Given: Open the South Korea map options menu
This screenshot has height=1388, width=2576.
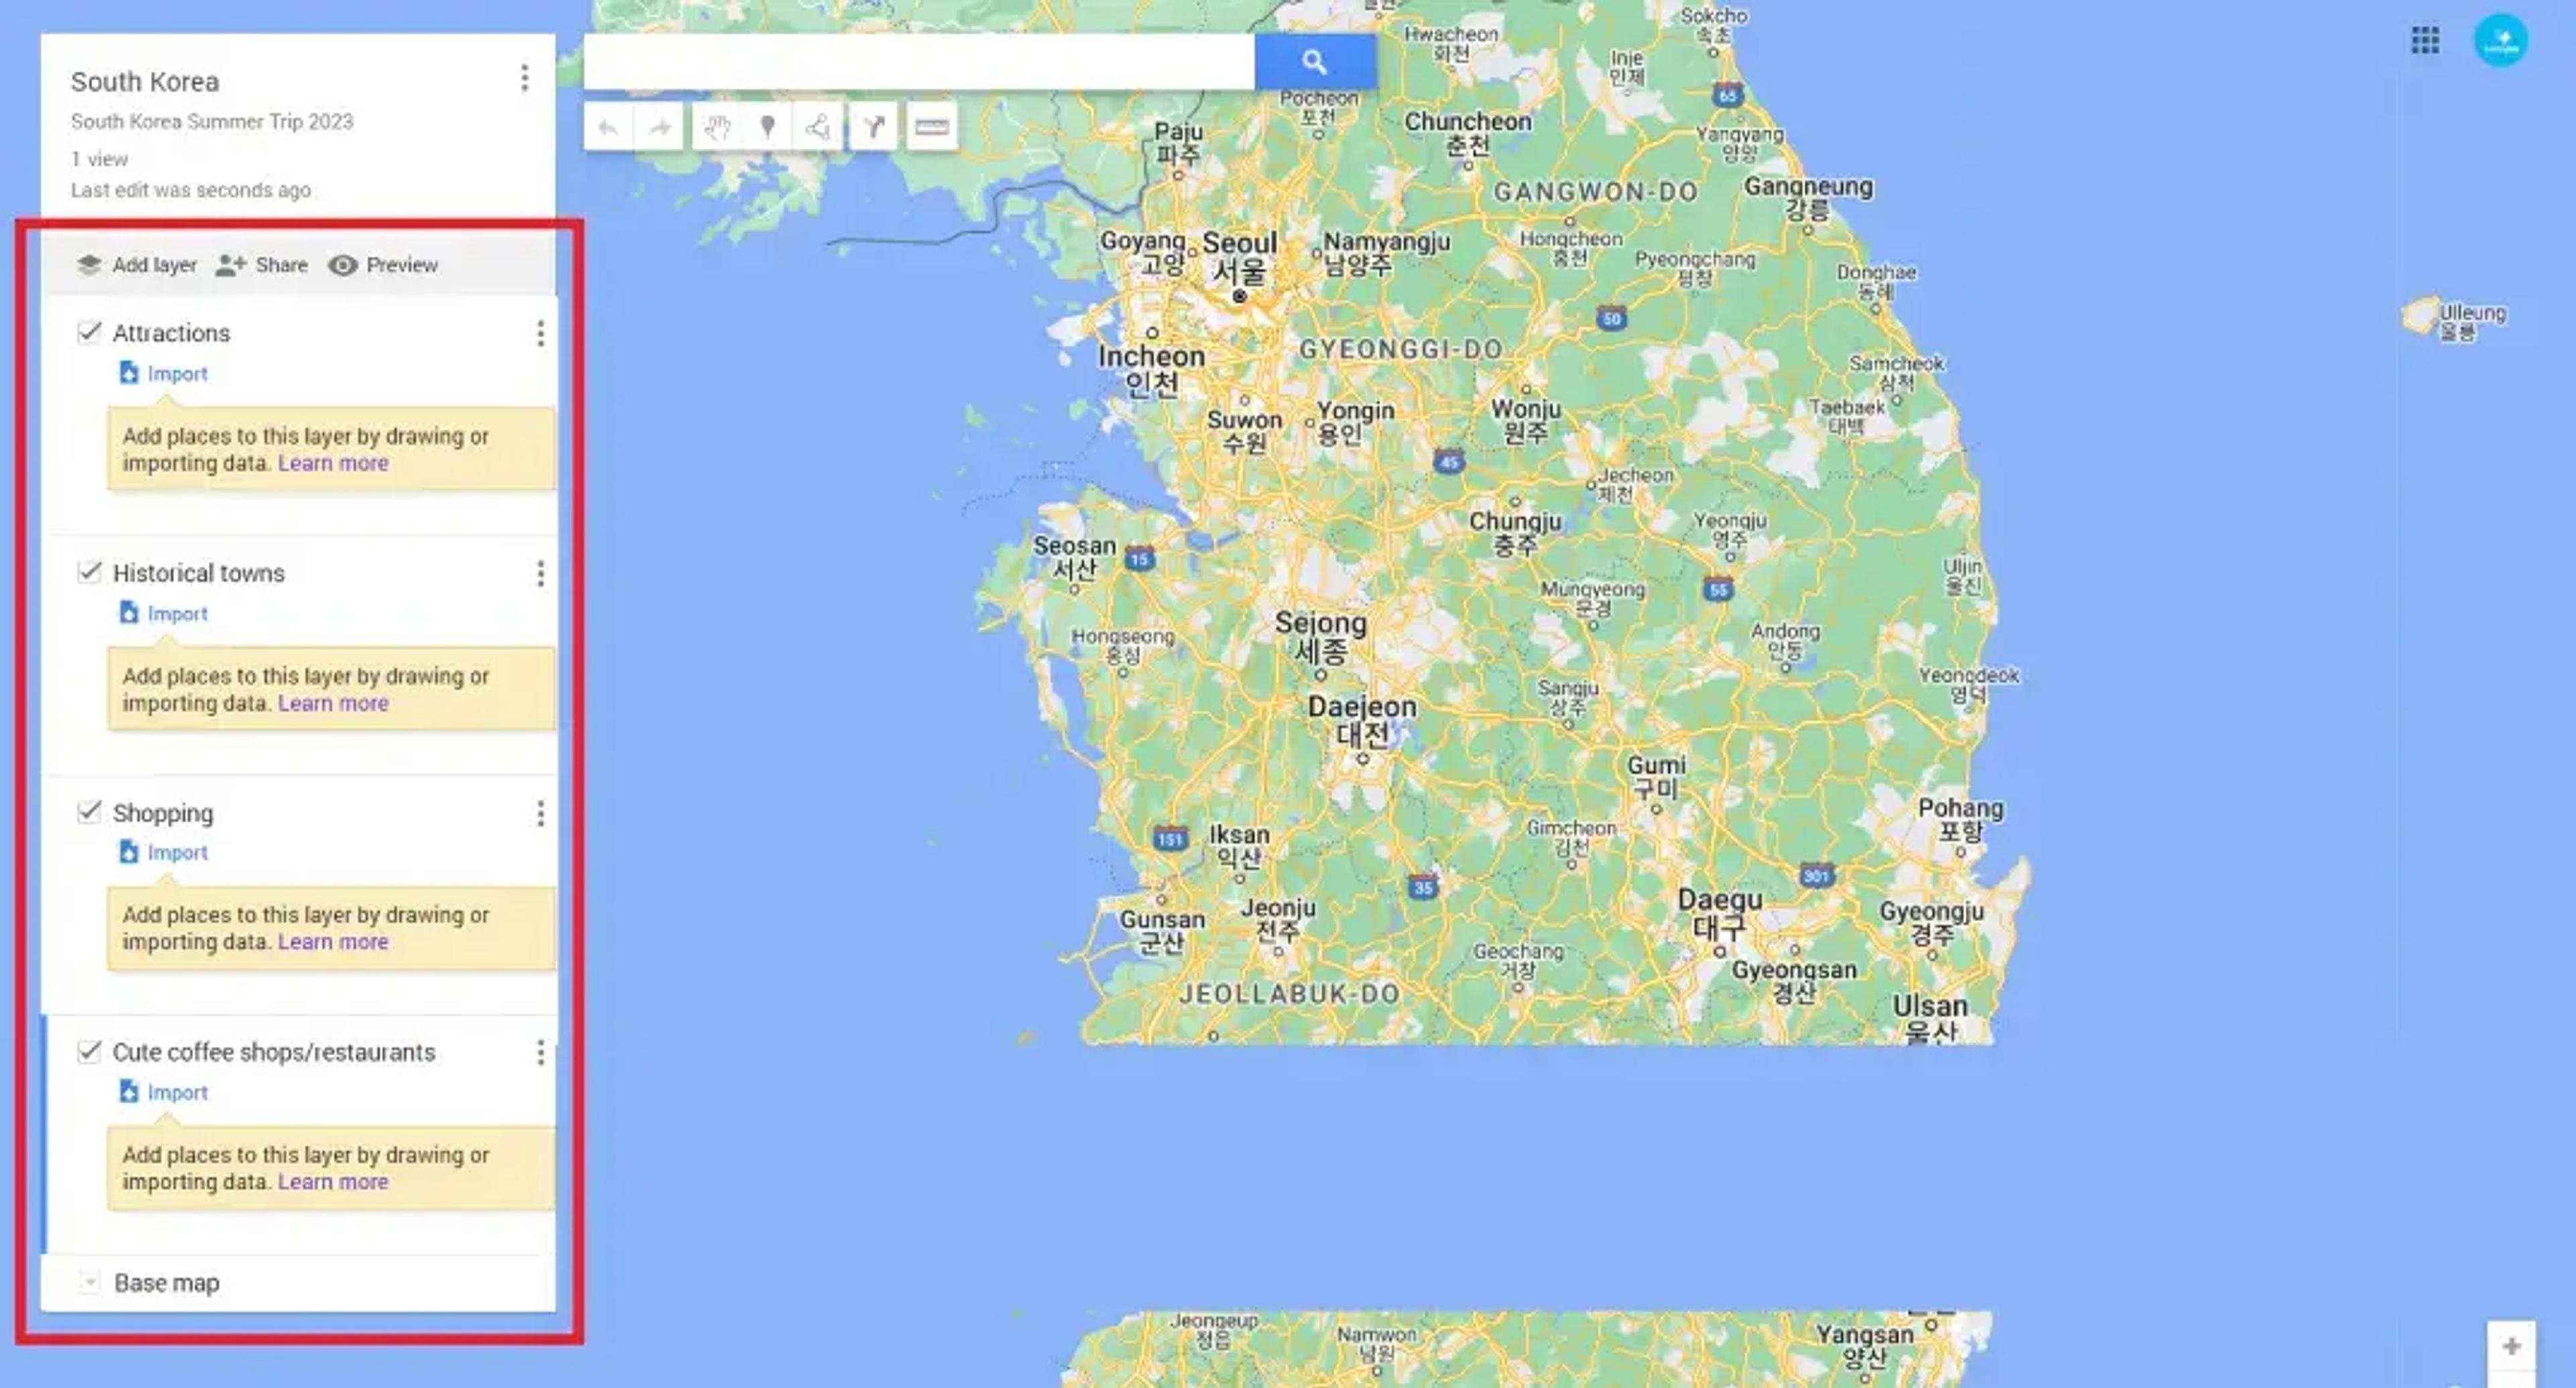Looking at the screenshot, I should (x=524, y=78).
